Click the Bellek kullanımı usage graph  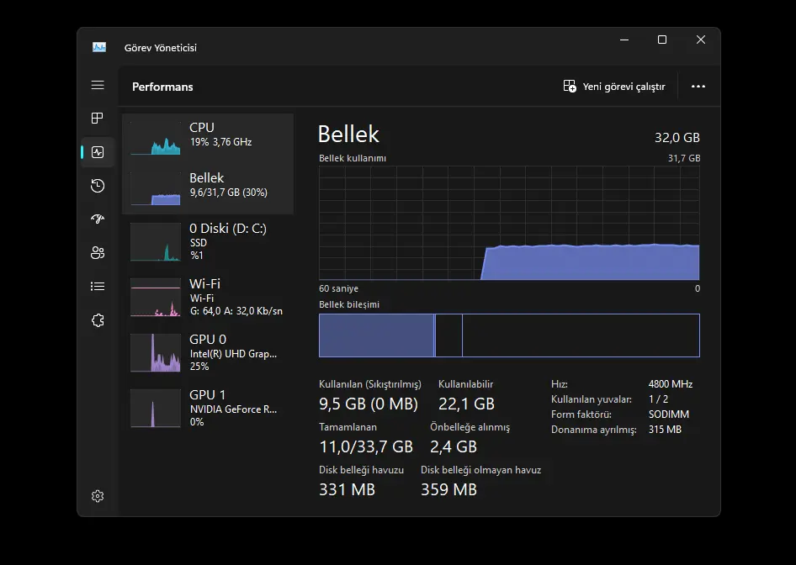pyautogui.click(x=509, y=223)
